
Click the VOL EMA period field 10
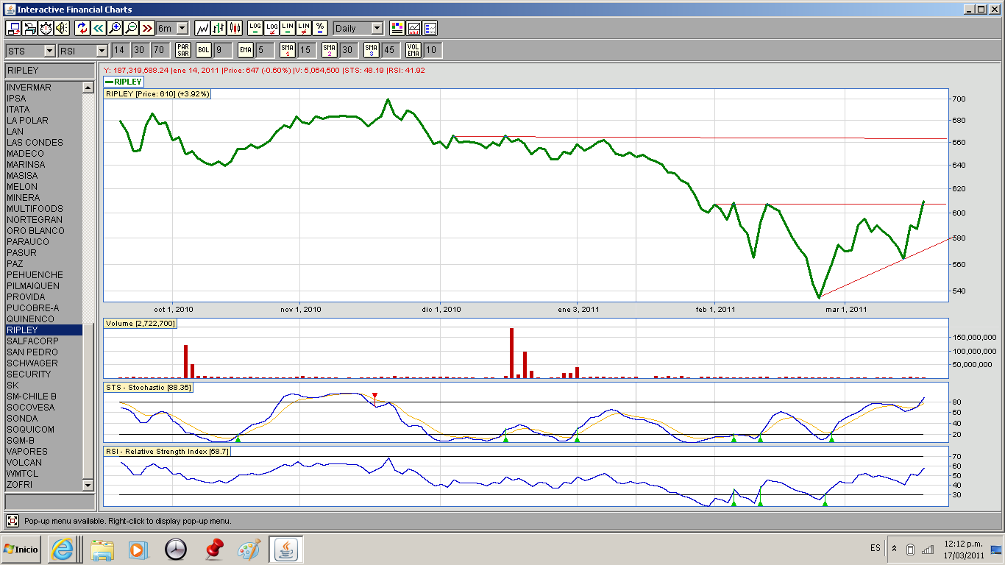click(x=432, y=50)
